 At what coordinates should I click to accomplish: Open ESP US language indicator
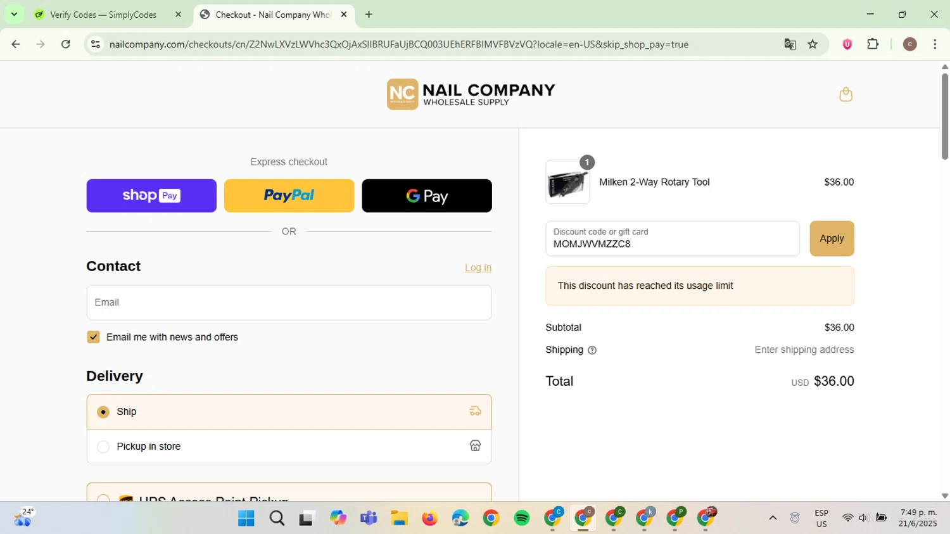pyautogui.click(x=821, y=518)
